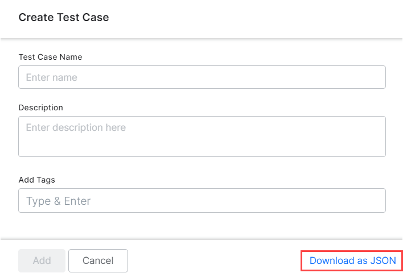Open the Download as JSON link

click(x=352, y=261)
